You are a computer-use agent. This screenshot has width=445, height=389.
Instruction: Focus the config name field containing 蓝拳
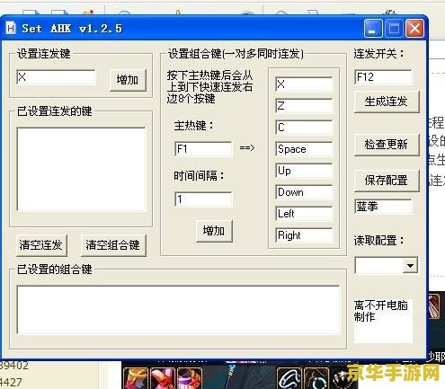pos(383,207)
